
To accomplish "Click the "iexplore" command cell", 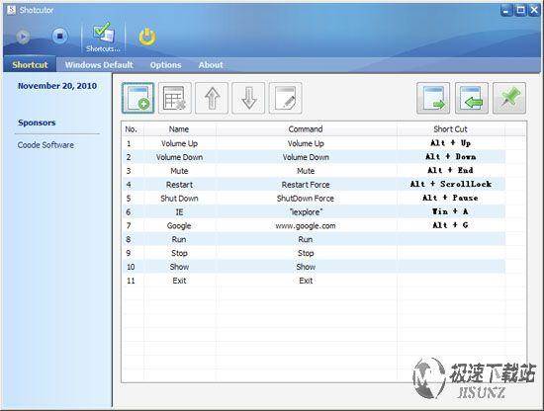I will pyautogui.click(x=306, y=212).
